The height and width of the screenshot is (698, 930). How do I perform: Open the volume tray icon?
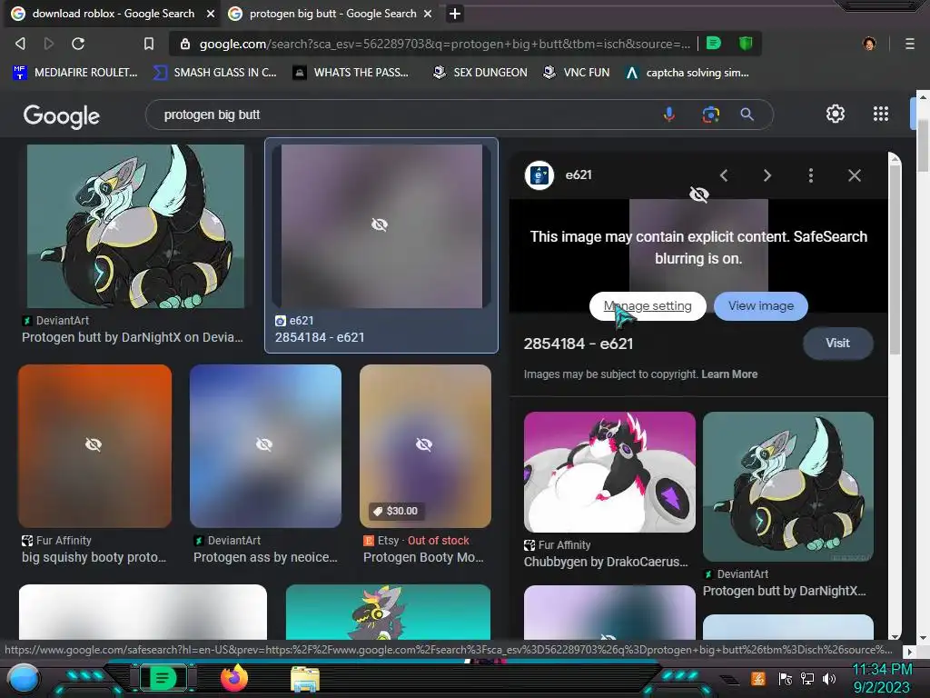[x=829, y=678]
